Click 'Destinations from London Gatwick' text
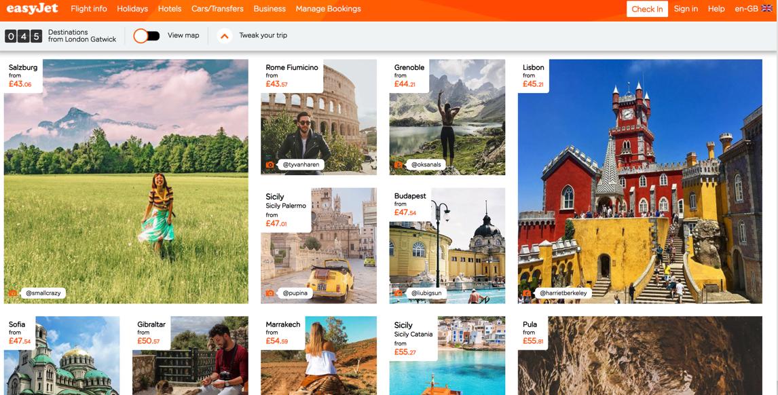The width and height of the screenshot is (778, 395). (82, 36)
